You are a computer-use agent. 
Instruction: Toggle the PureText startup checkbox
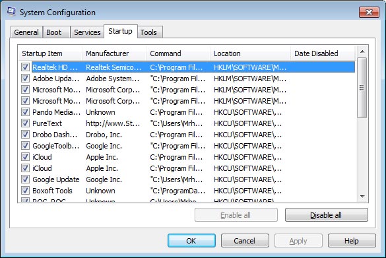25,123
